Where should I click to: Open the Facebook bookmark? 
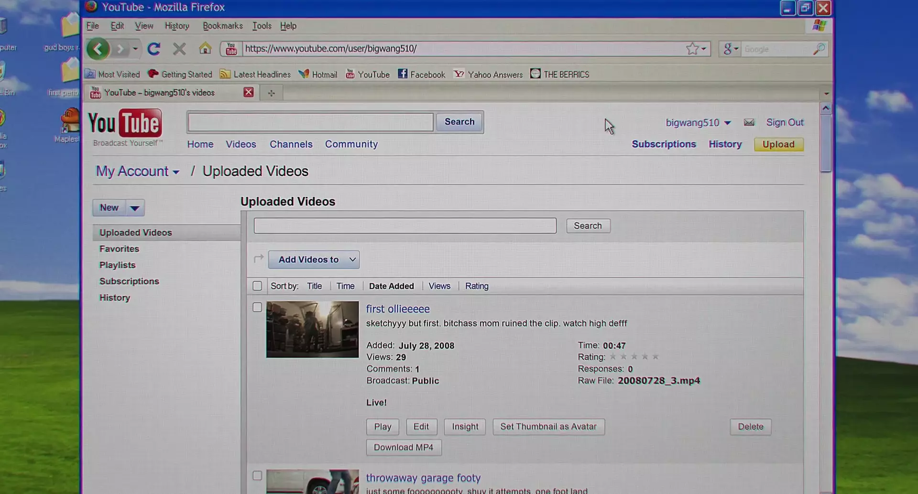click(x=422, y=74)
